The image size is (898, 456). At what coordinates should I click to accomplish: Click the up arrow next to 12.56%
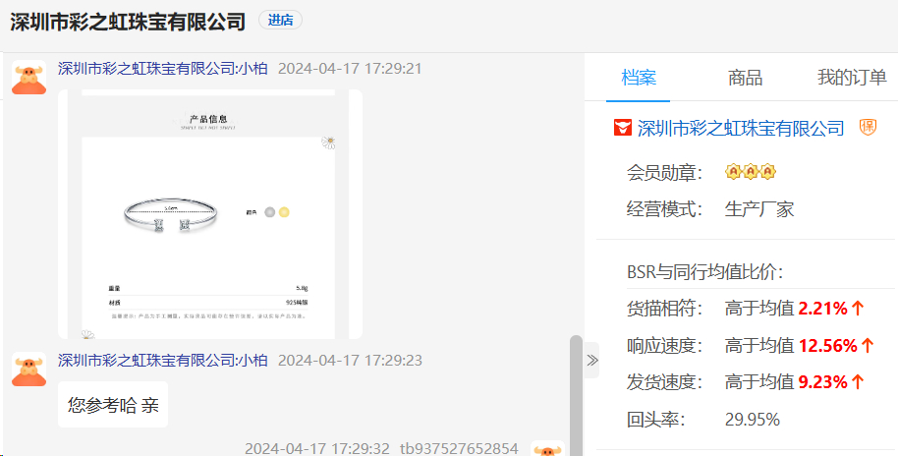coord(868,345)
